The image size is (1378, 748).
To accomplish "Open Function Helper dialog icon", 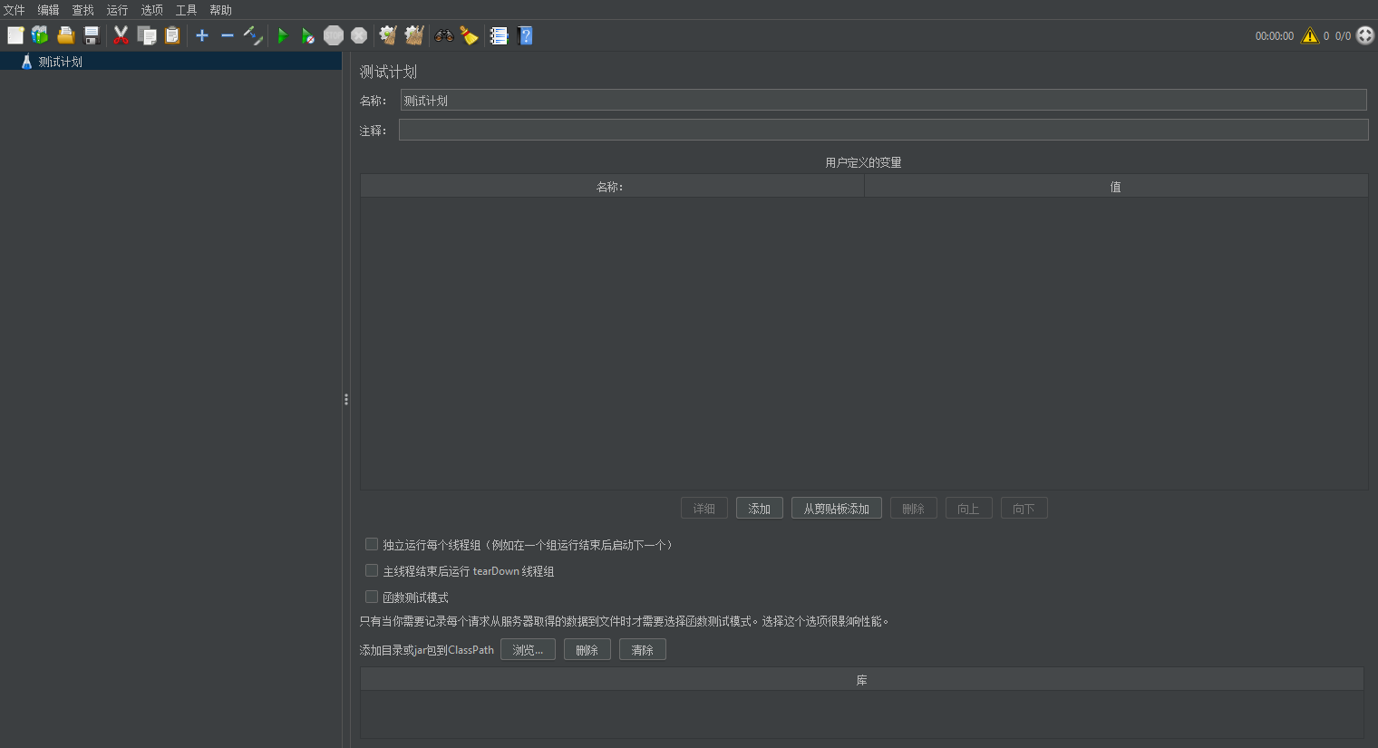I will tap(499, 35).
